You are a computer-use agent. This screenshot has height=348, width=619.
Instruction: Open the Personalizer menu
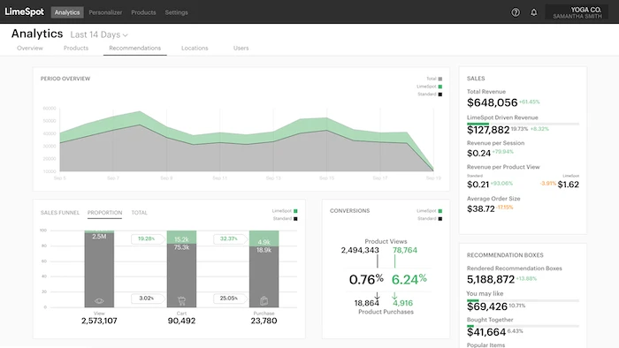(105, 12)
